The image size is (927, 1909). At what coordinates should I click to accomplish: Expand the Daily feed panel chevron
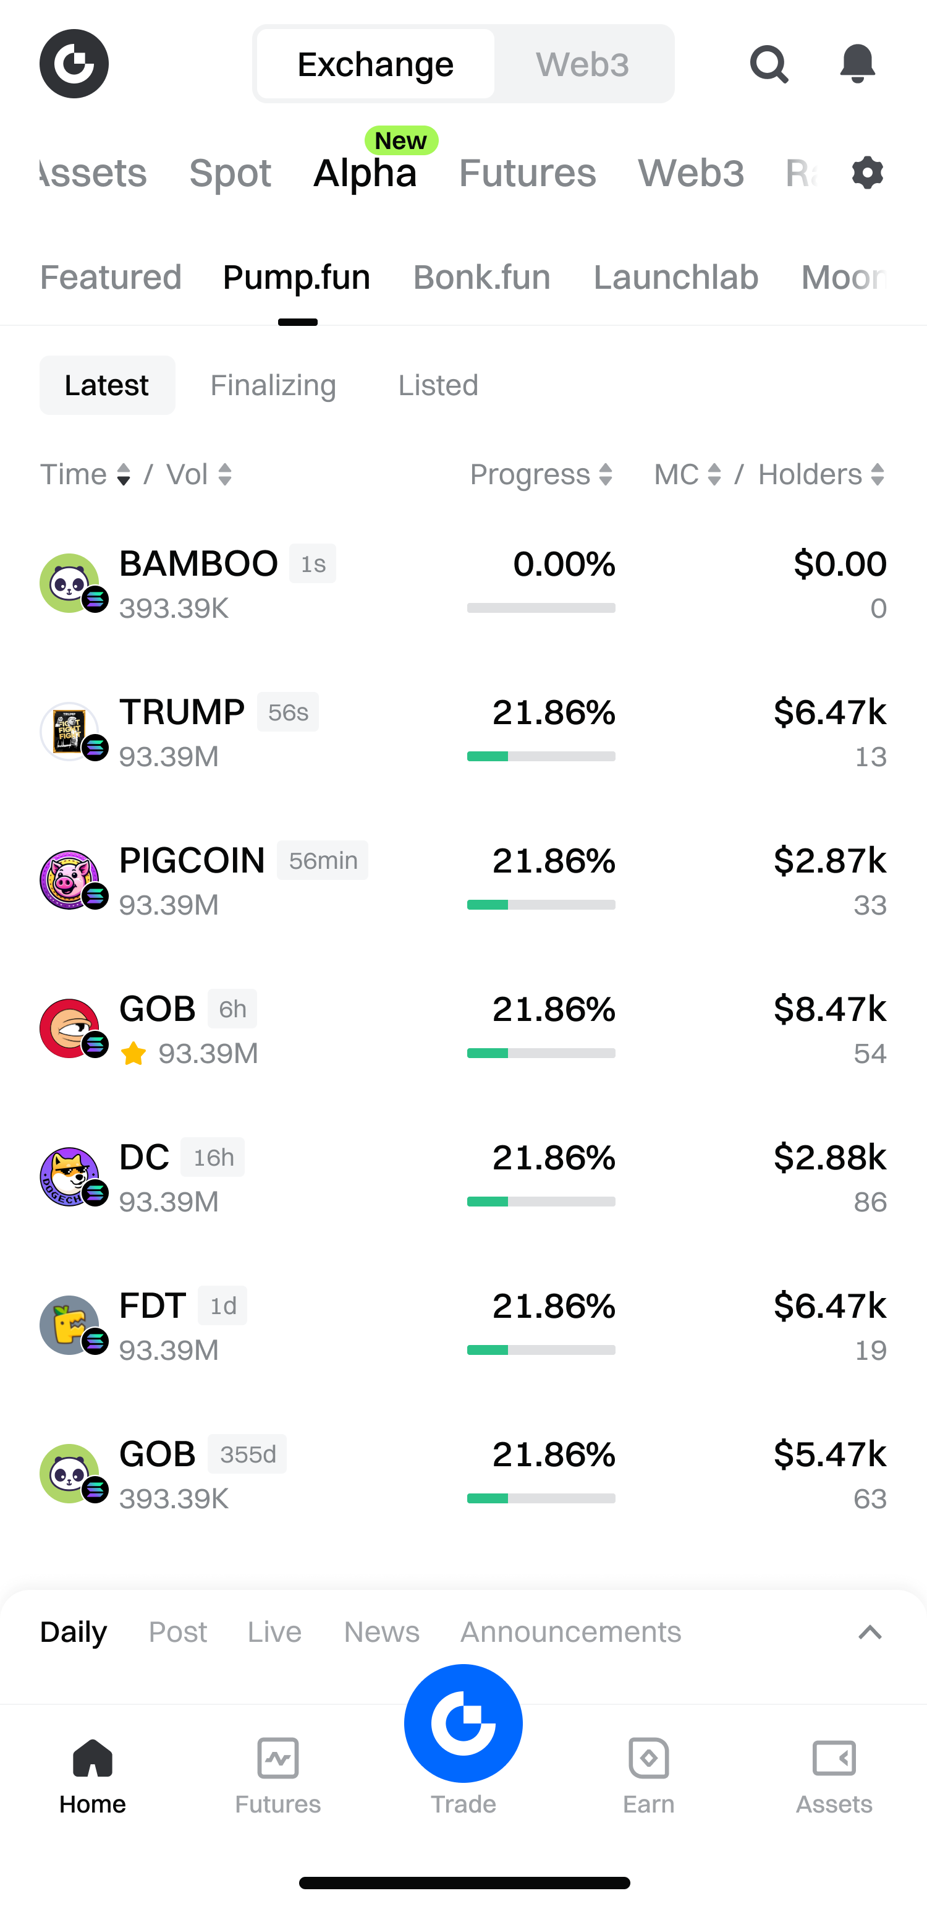[x=870, y=1632]
